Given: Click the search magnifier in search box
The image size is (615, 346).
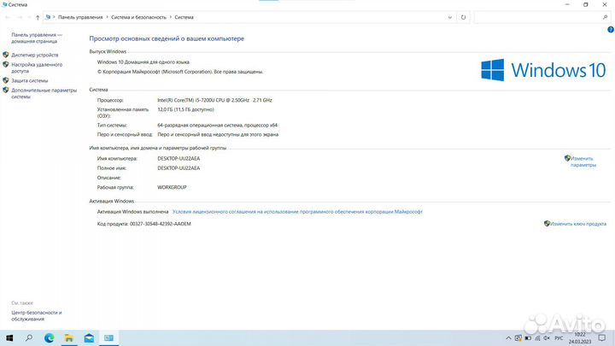Looking at the screenshot, I should click(605, 17).
